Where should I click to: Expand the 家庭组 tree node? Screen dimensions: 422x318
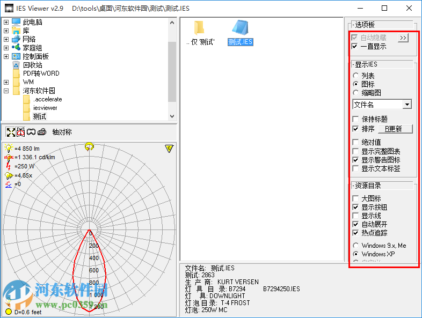point(6,48)
